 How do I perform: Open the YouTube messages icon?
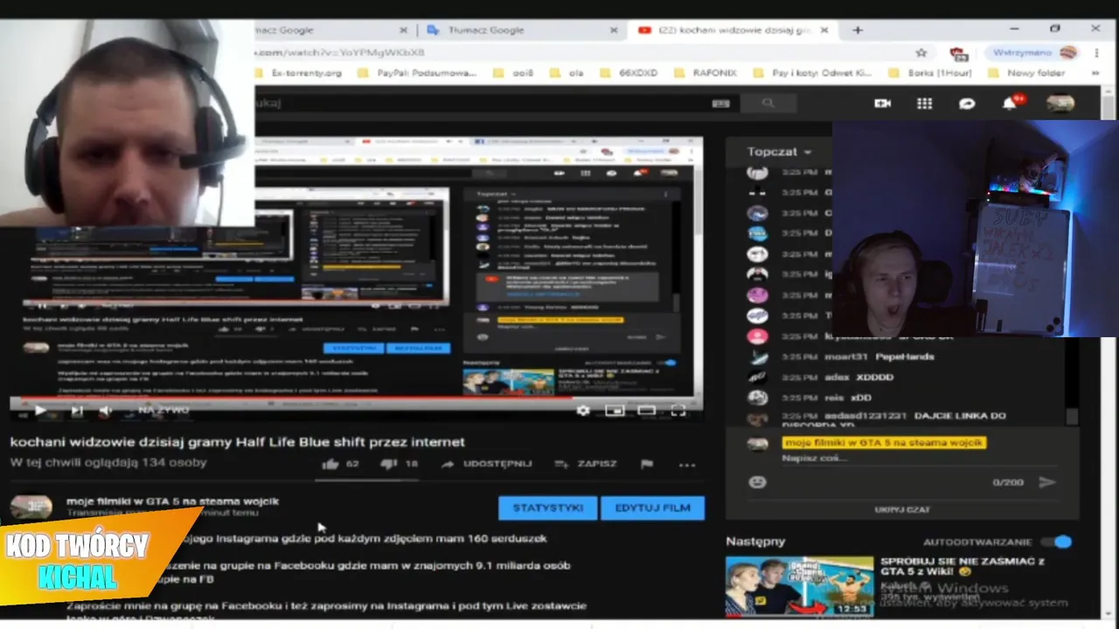click(967, 103)
